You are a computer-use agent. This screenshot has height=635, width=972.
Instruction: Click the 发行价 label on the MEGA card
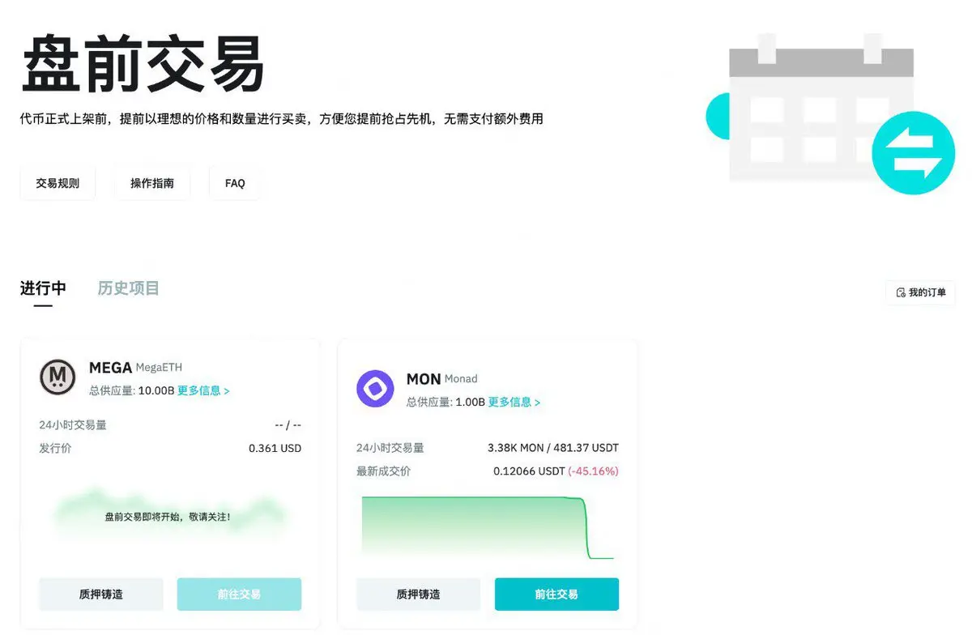pyautogui.click(x=55, y=448)
